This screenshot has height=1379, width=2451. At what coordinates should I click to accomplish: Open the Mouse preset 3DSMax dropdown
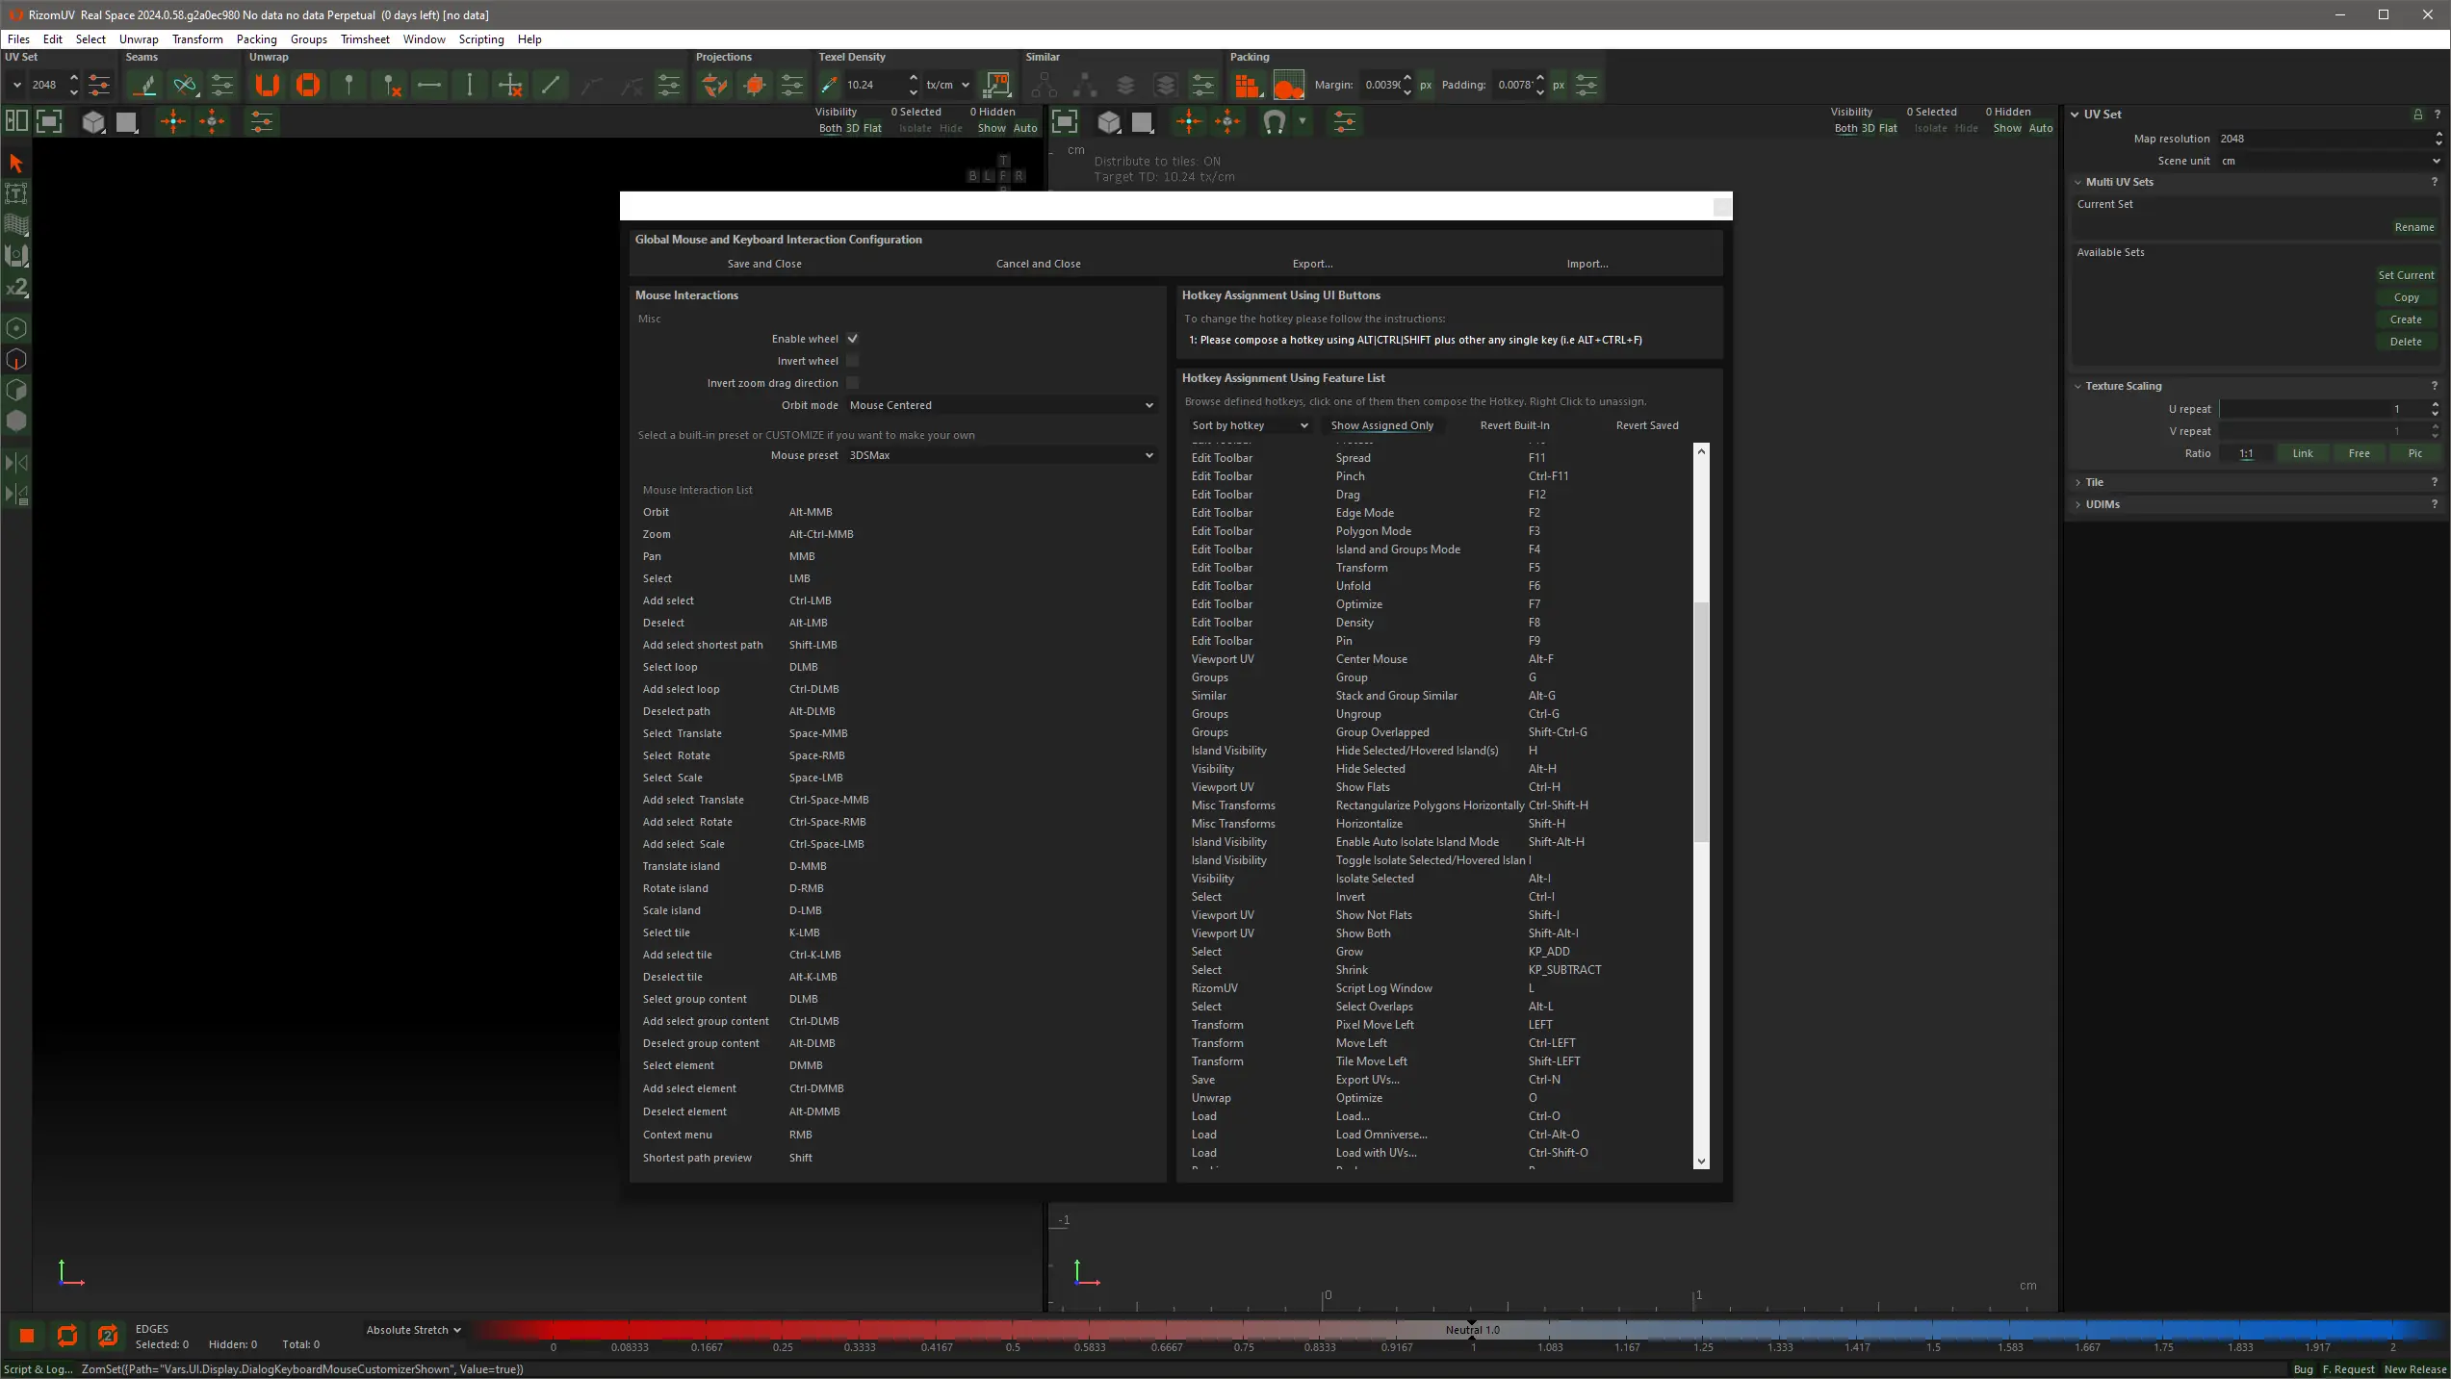[x=1000, y=455]
